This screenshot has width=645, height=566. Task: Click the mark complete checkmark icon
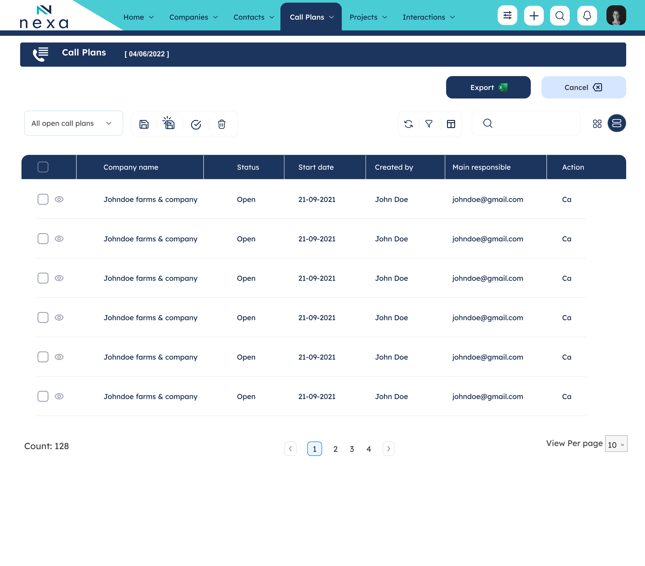click(196, 125)
